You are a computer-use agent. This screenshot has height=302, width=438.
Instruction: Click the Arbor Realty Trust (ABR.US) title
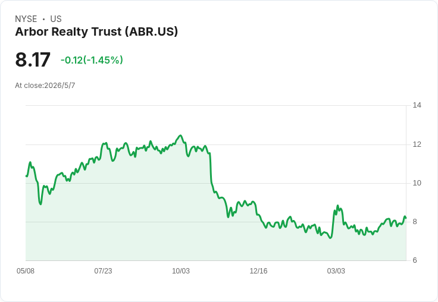tap(96, 32)
